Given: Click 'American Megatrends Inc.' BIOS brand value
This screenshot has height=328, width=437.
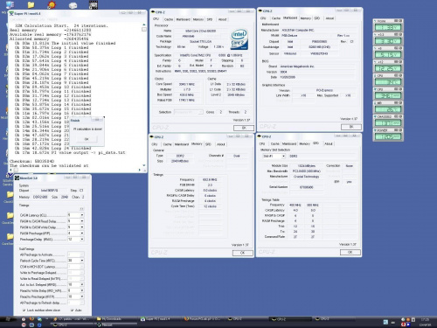Looking at the screenshot, I should (297, 66).
